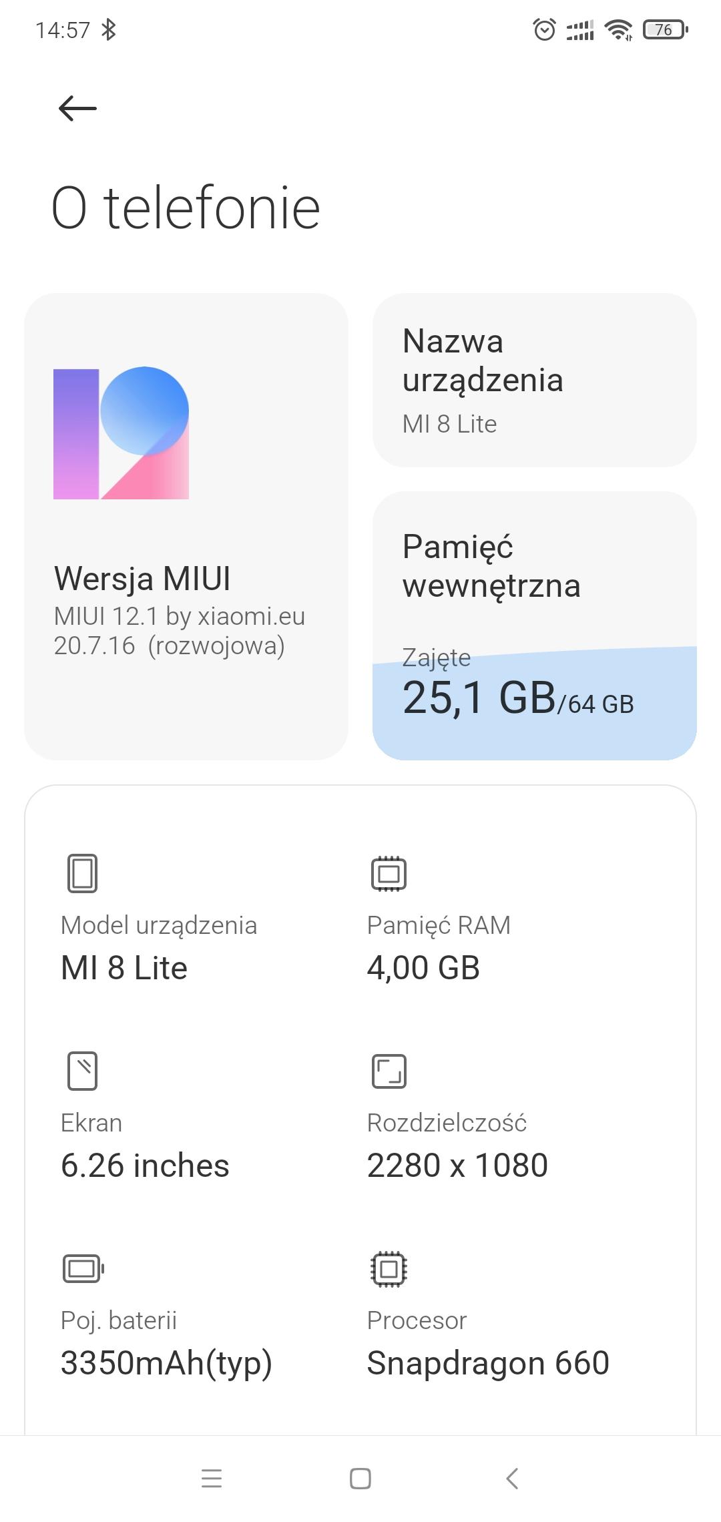Screen dimensions: 721x1522
Task: Tap the battery capacity icon
Action: pyautogui.click(x=83, y=1268)
